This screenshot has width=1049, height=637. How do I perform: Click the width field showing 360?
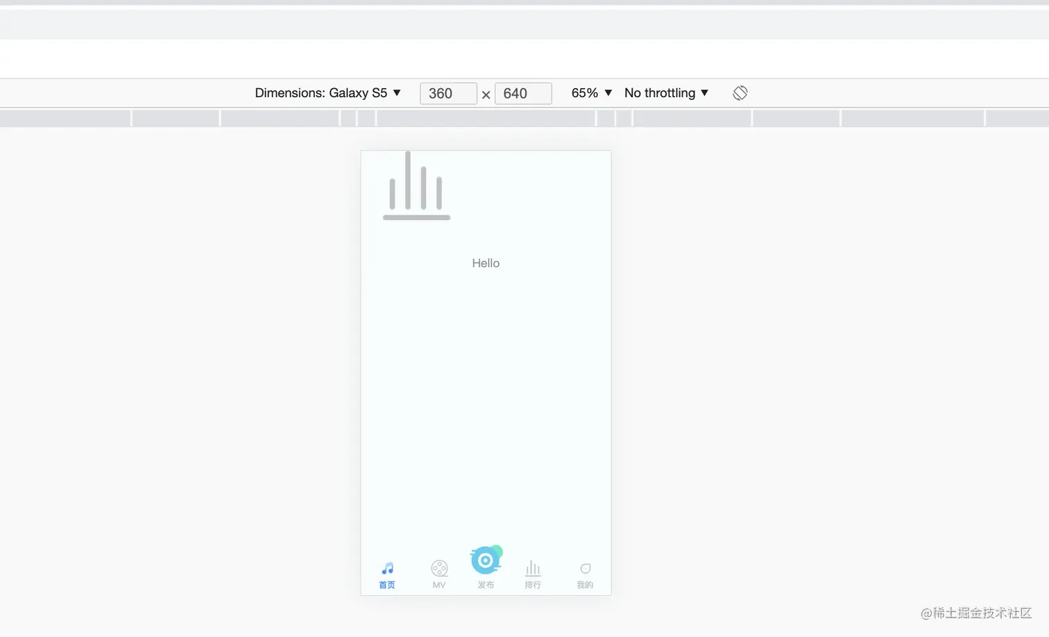(448, 93)
